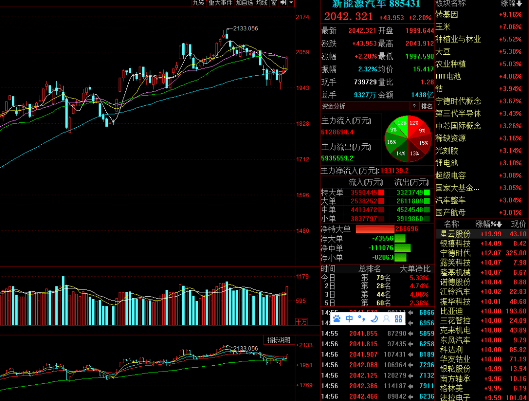Open the 排名 ranking tab
Image resolution: width=529 pixels, height=401 pixels.
[427, 106]
